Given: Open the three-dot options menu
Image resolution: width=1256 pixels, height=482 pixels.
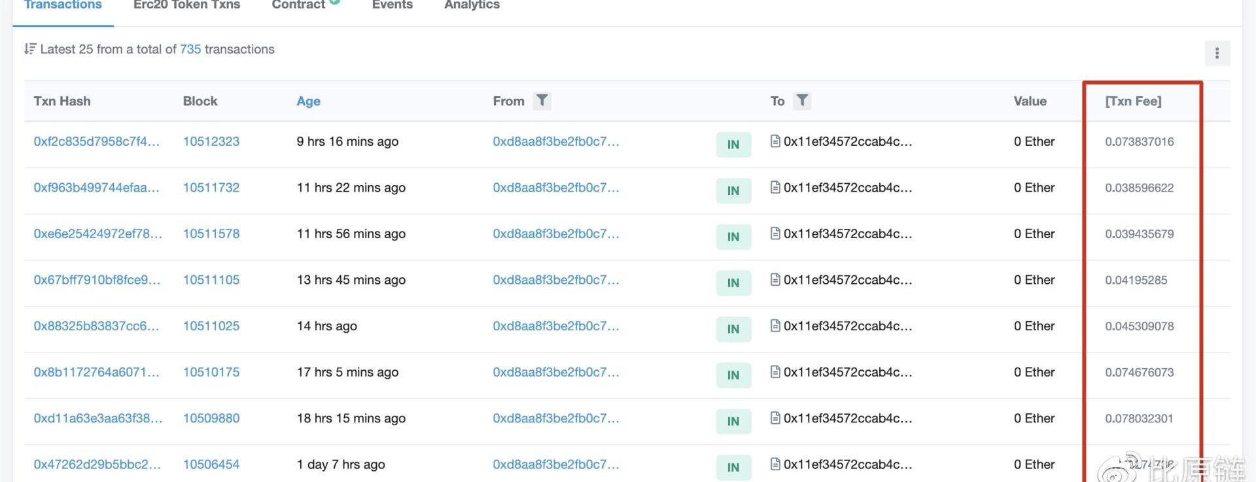Looking at the screenshot, I should point(1217,53).
